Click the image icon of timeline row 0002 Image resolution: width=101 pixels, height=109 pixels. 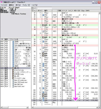tap(43, 37)
